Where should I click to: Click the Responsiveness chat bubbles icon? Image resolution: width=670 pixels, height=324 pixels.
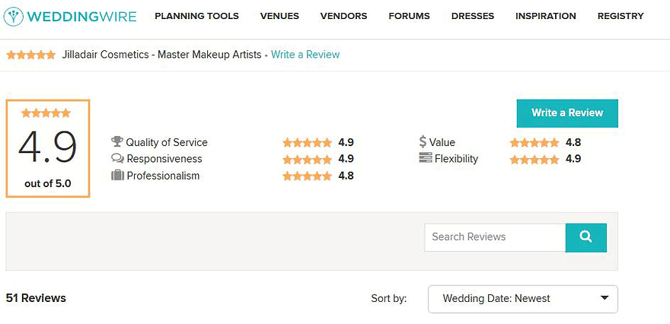pyautogui.click(x=117, y=159)
